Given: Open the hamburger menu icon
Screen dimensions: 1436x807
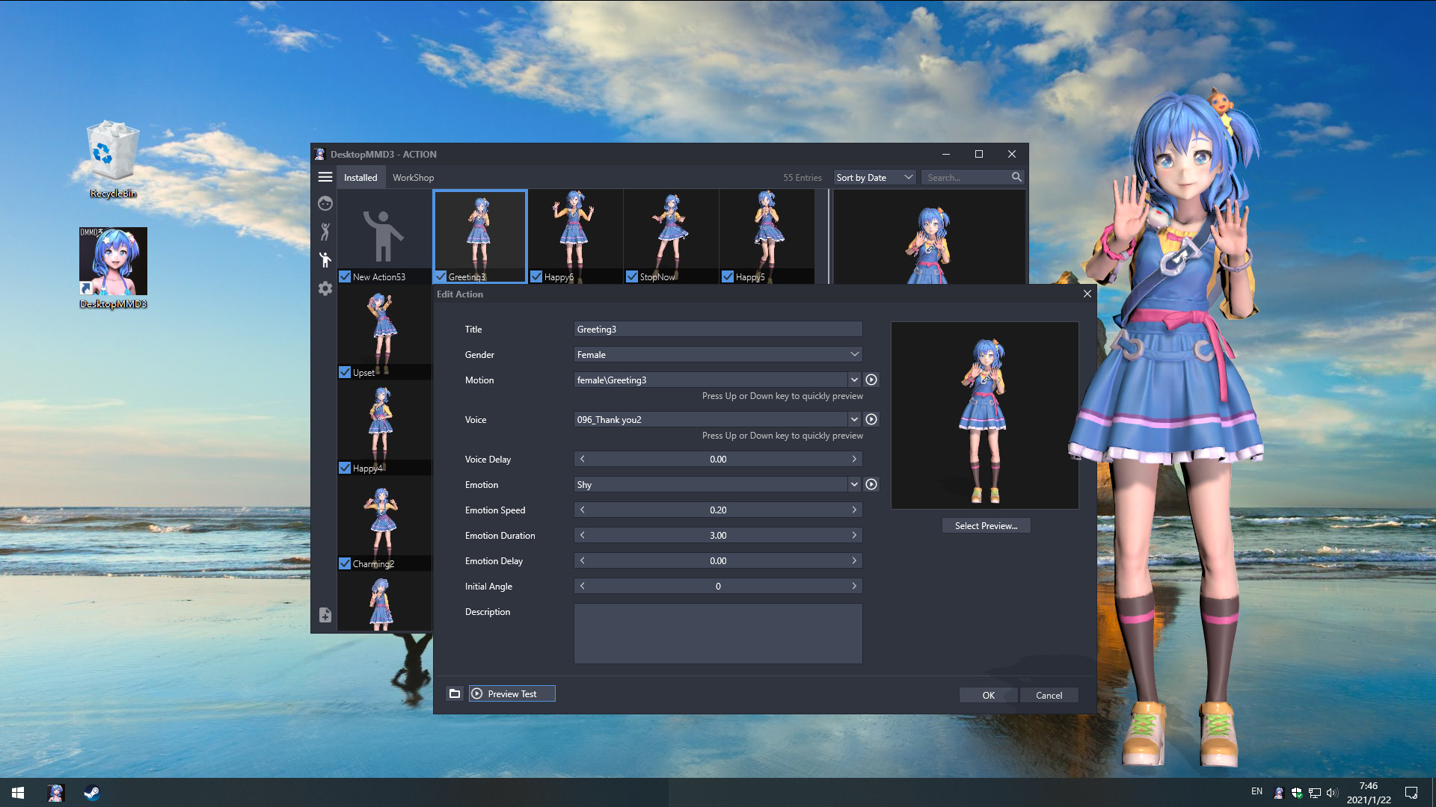Looking at the screenshot, I should (x=325, y=177).
